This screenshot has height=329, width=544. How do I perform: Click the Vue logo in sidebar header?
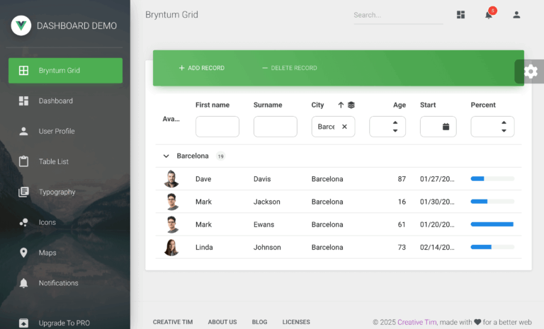pyautogui.click(x=21, y=25)
